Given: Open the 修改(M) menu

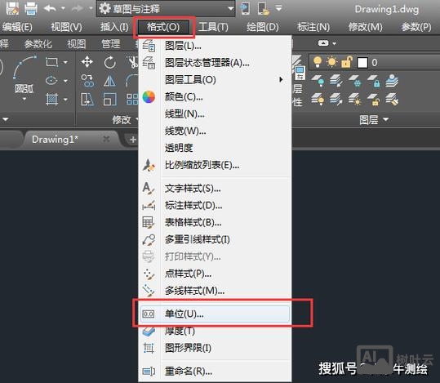Looking at the screenshot, I should pyautogui.click(x=366, y=27).
